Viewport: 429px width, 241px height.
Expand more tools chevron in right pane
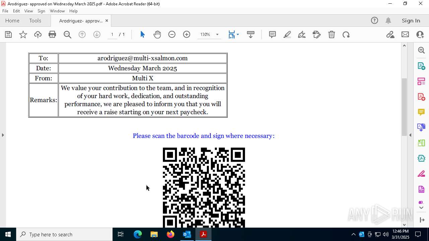point(421,208)
